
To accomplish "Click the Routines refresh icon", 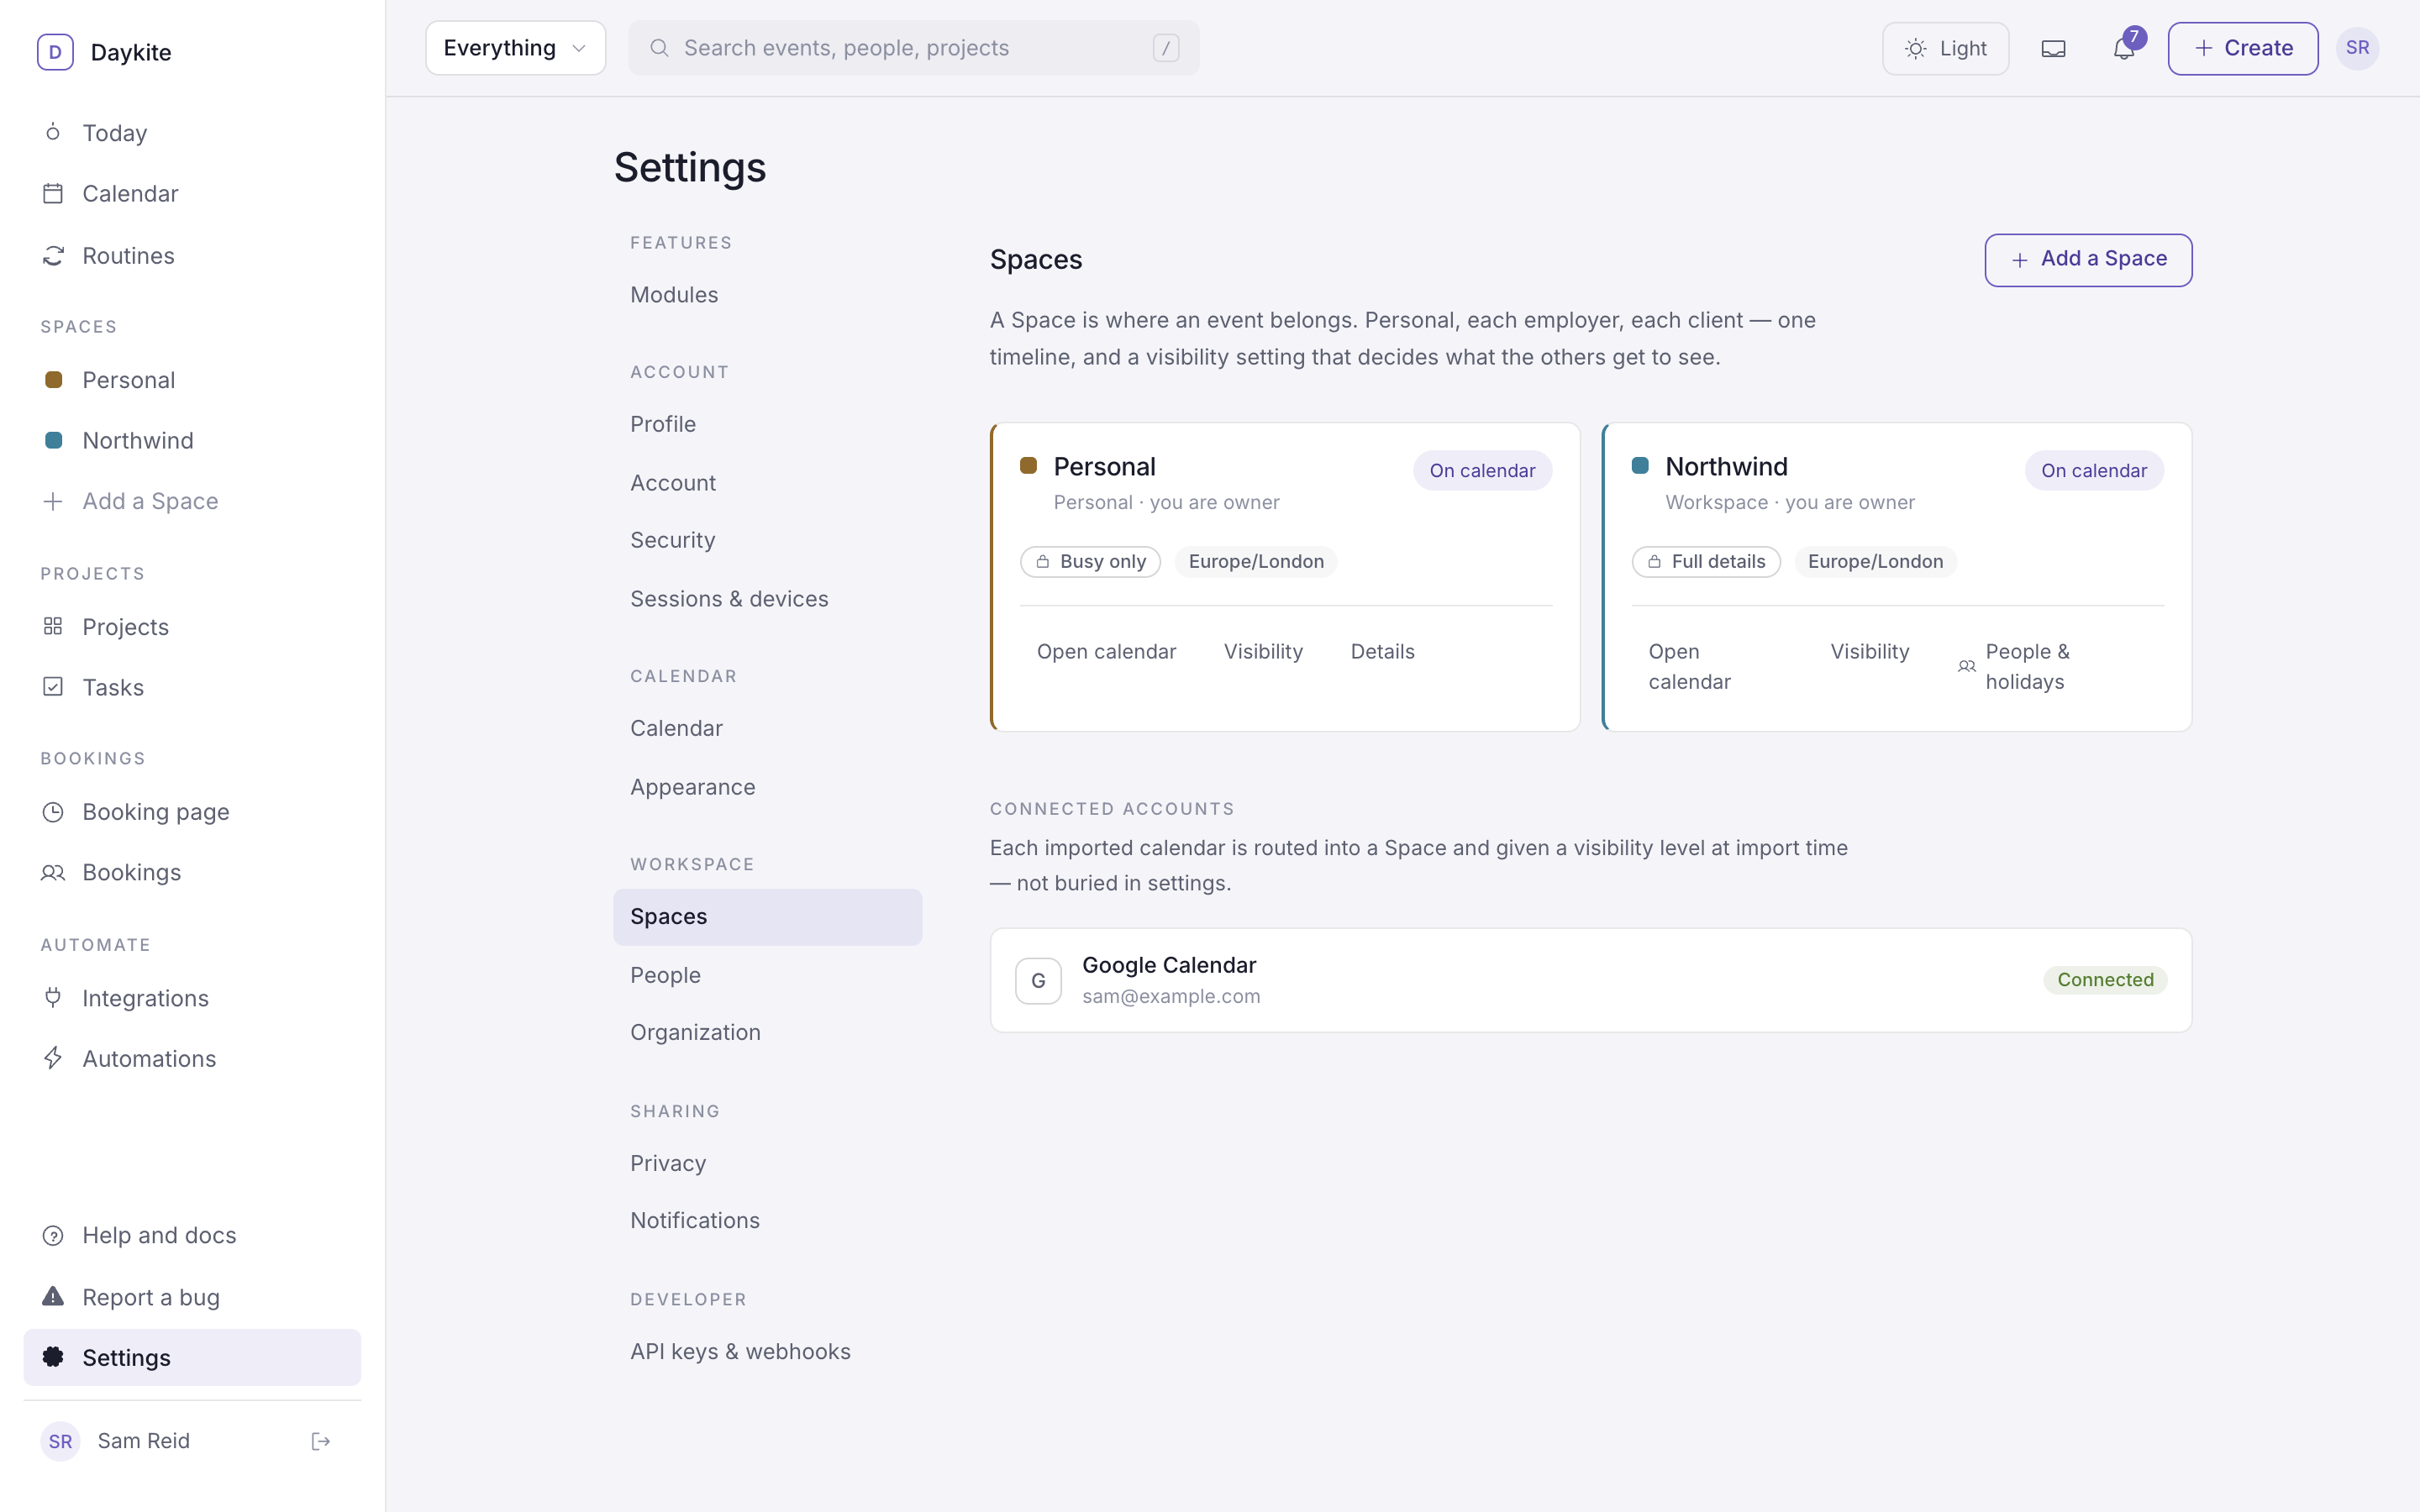I will [53, 256].
